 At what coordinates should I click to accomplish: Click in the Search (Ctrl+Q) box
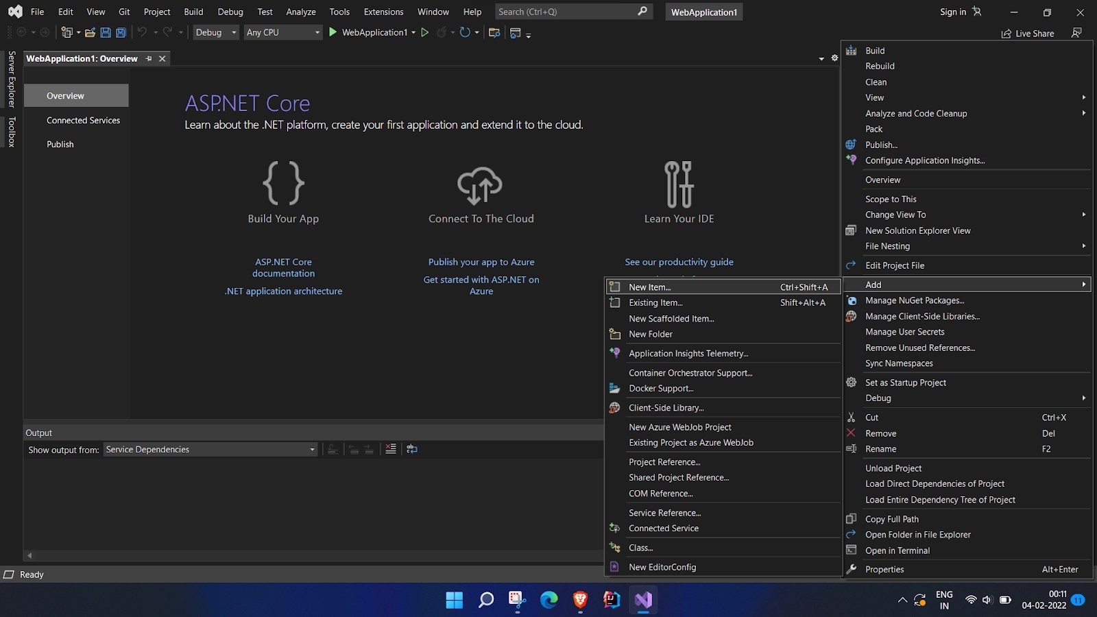tap(566, 12)
